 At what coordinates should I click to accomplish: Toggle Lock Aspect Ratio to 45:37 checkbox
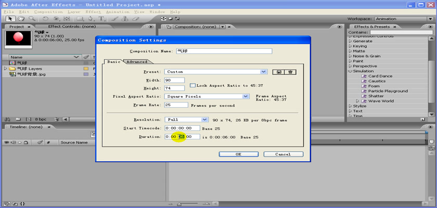[x=192, y=85]
